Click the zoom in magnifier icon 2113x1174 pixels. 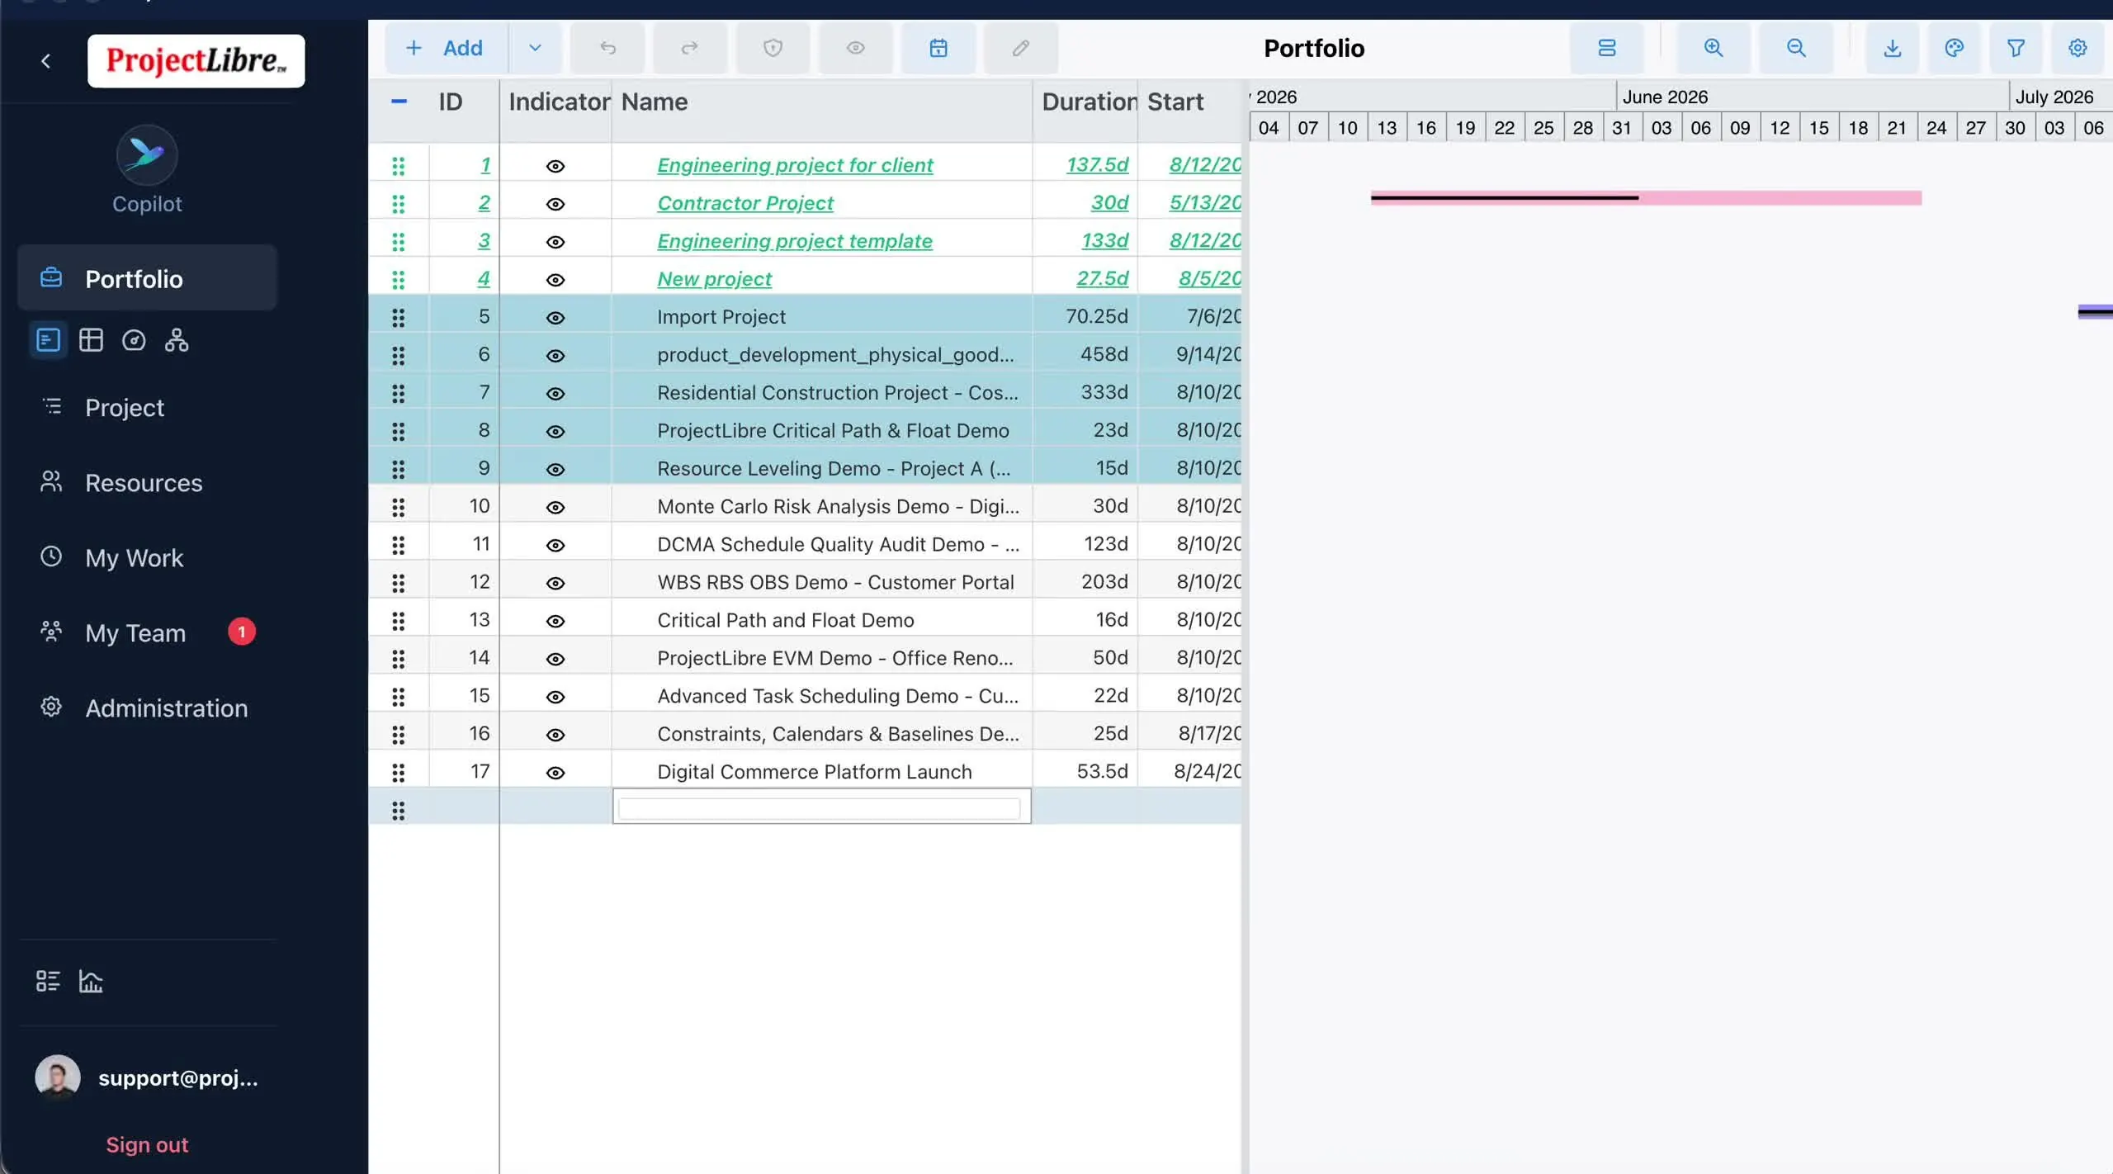coord(1714,48)
